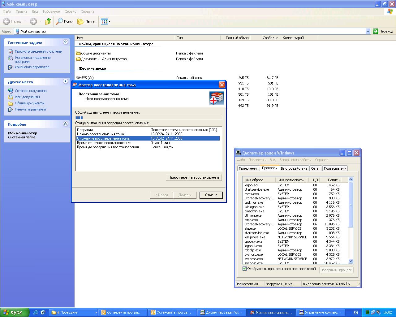Click Изменение параметра link
396x317 pixels.
32,67
